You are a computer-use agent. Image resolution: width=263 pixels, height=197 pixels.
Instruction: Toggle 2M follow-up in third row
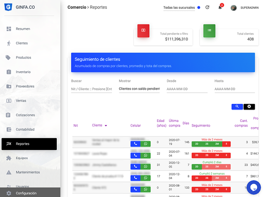[217, 166]
